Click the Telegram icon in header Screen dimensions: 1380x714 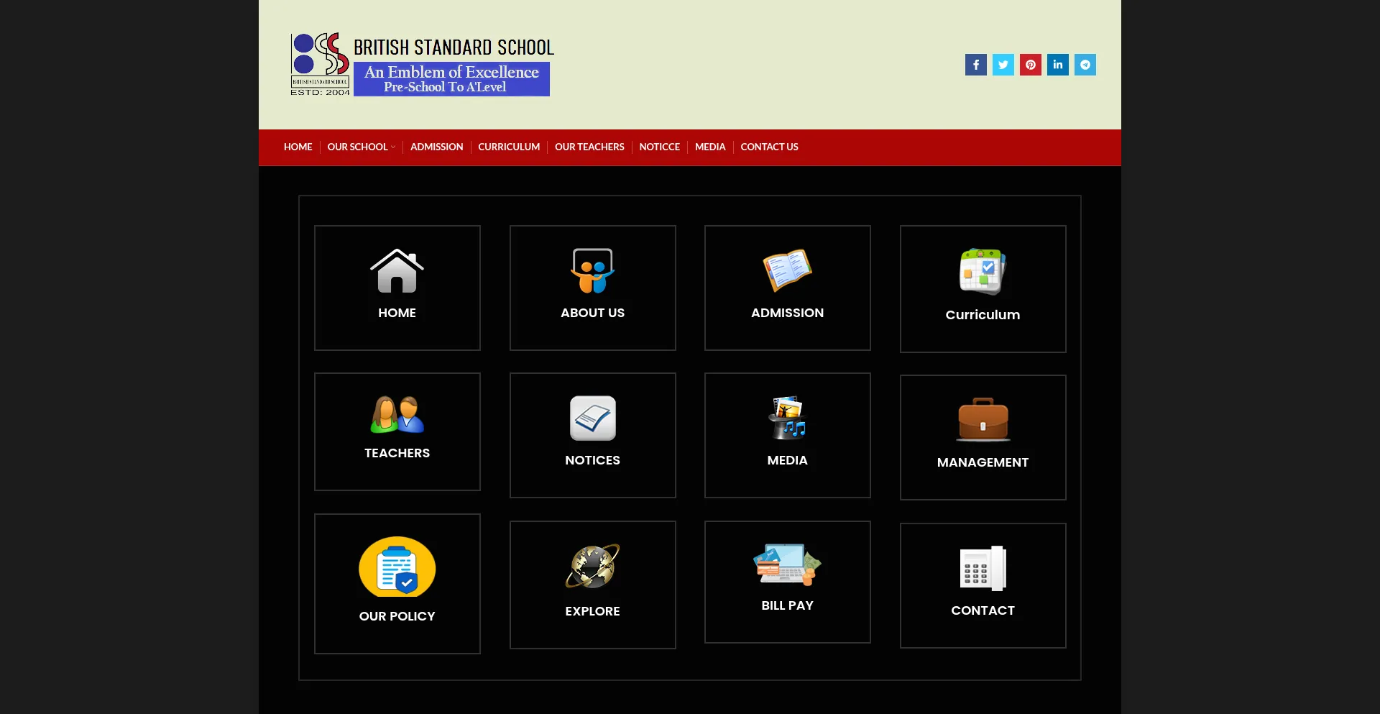click(x=1085, y=65)
